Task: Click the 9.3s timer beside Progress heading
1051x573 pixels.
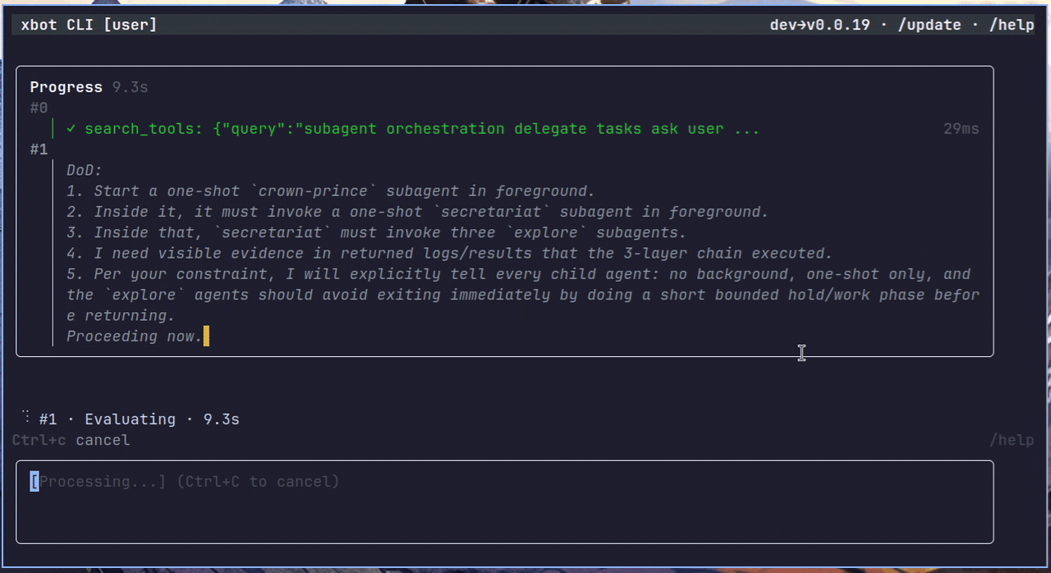Action: click(129, 87)
